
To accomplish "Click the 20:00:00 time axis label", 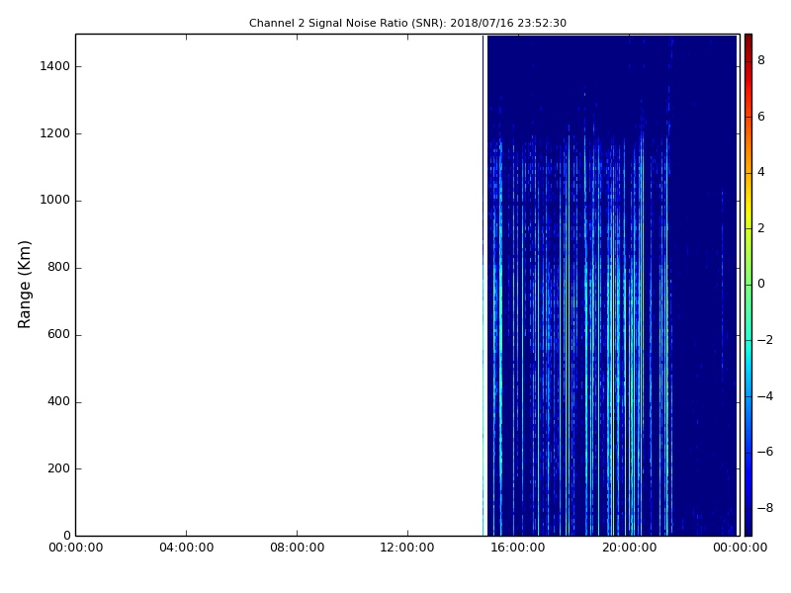I will (x=629, y=548).
